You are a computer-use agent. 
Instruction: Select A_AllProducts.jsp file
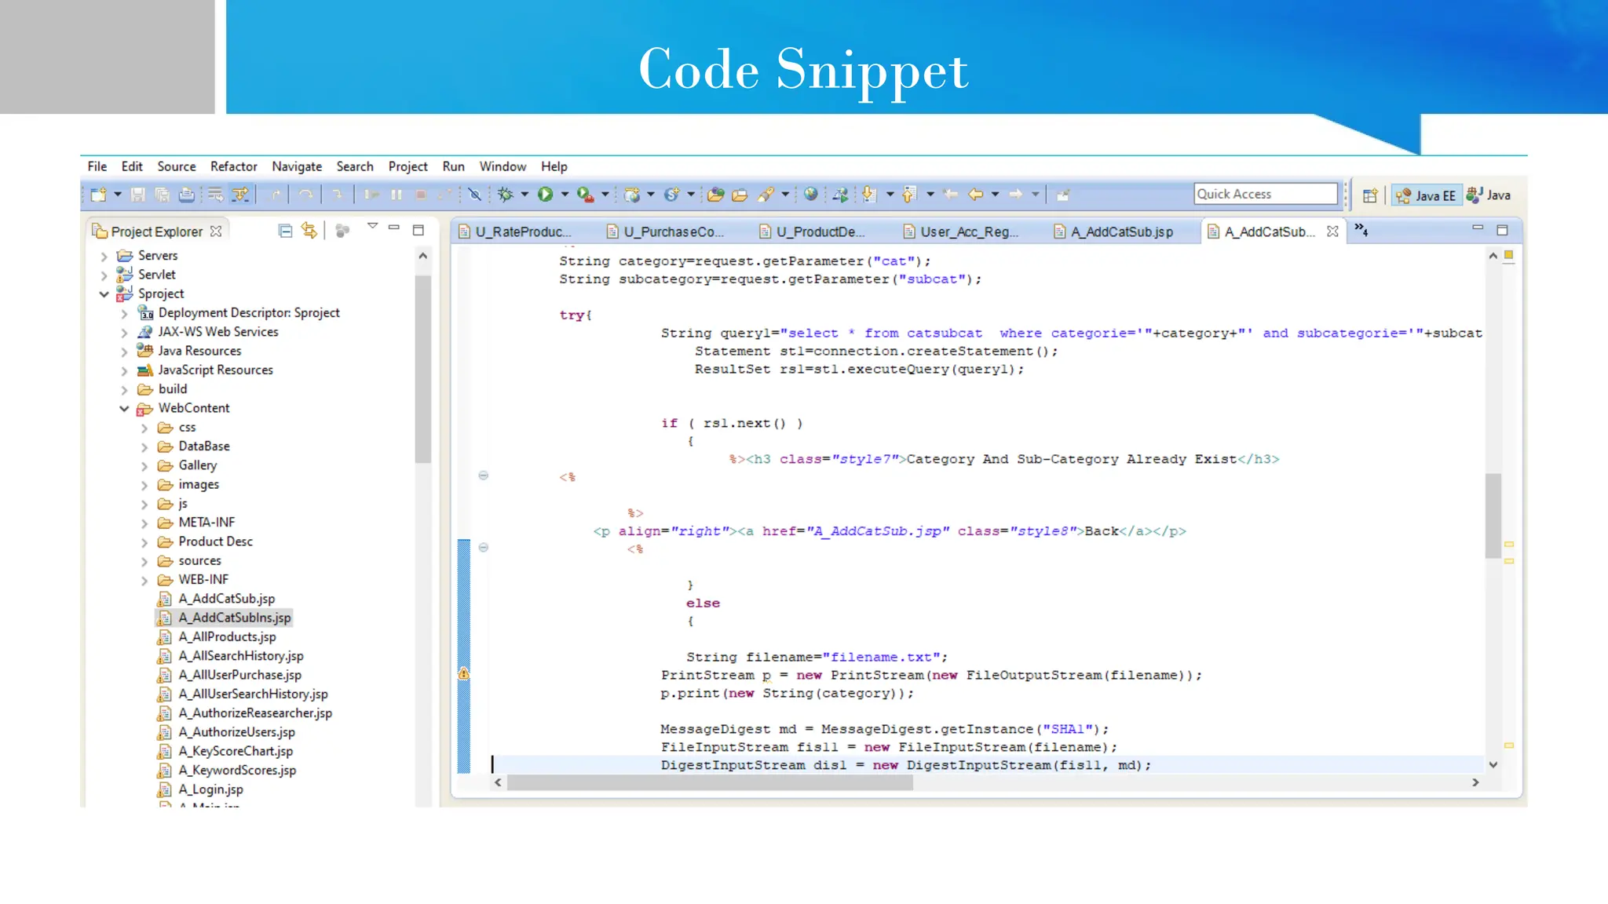(x=217, y=636)
